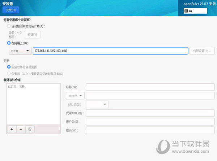Viewport: 217px width, 161px height.
Task: Reset repository list with refresh icon
Action: (x=30, y=129)
